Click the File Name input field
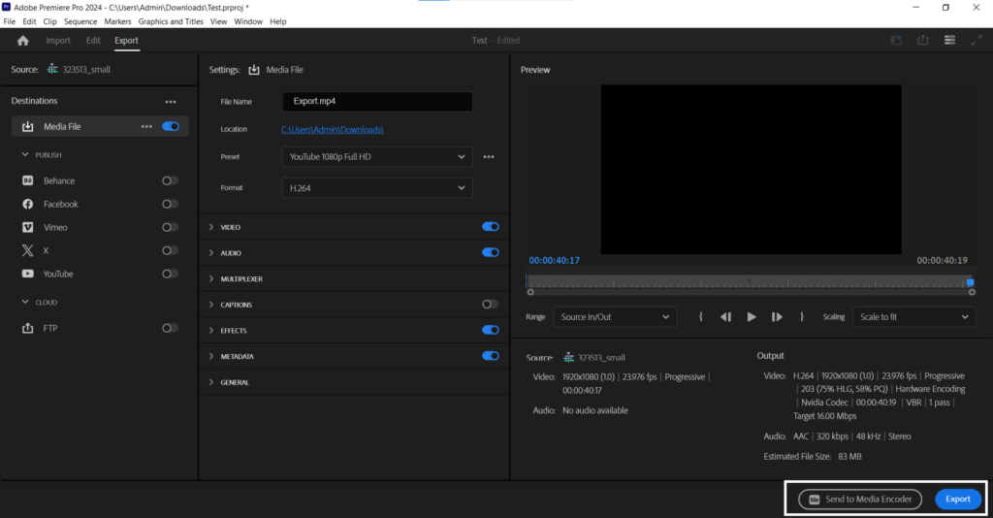The height and width of the screenshot is (518, 993). coord(376,102)
